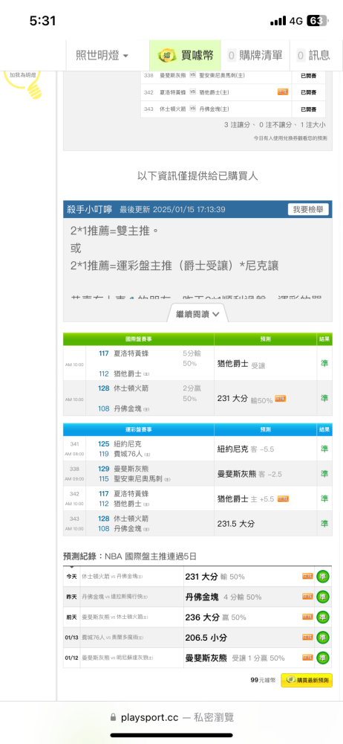Open the 照世明燈 dropdown menu
The image size is (343, 744).
pos(102,55)
